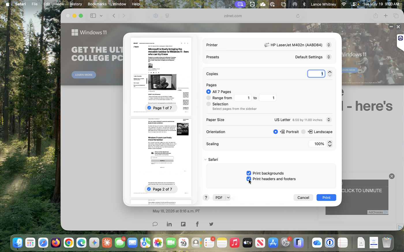Open the Bookmarks menu
This screenshot has height=252, width=404.
click(97, 4)
